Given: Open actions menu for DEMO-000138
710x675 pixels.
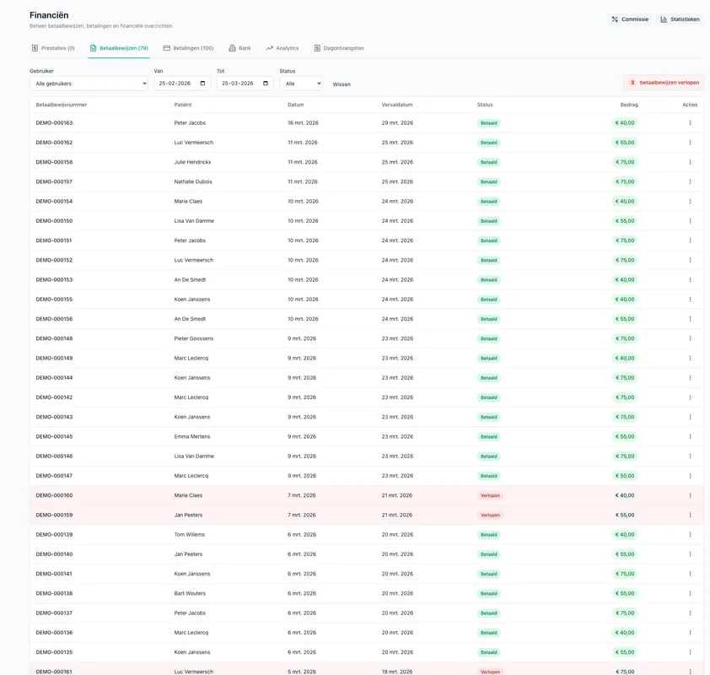Looking at the screenshot, I should (690, 593).
